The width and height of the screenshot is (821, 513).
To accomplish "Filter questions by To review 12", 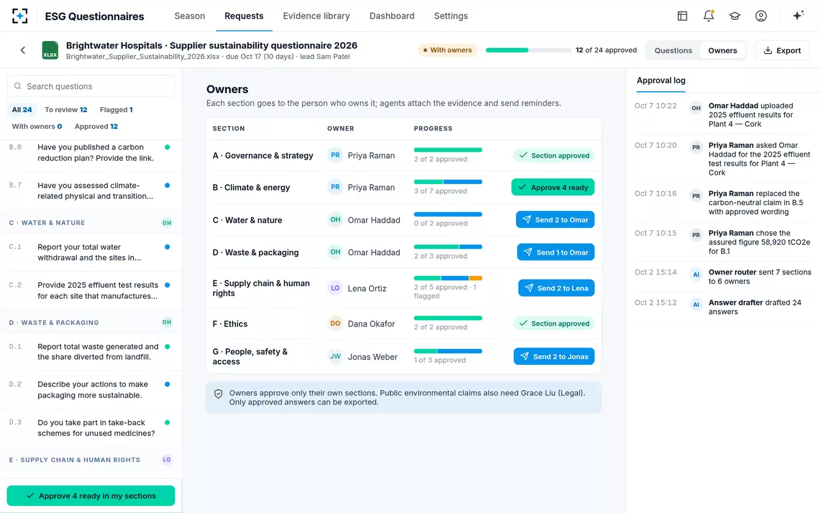I will tap(66, 109).
